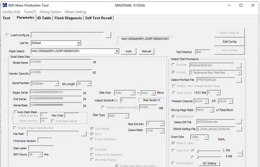The height and width of the screenshot is (167, 260).
Task: Switch to the Flash Diagnosis tab
Action: (x=68, y=18)
